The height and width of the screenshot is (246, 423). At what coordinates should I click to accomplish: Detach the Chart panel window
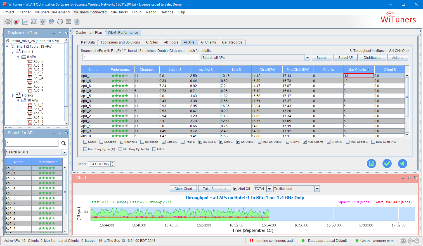416,178
